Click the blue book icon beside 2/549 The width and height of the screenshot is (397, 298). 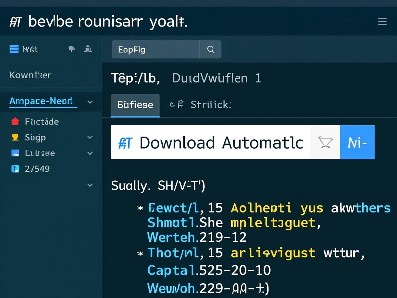tap(15, 169)
